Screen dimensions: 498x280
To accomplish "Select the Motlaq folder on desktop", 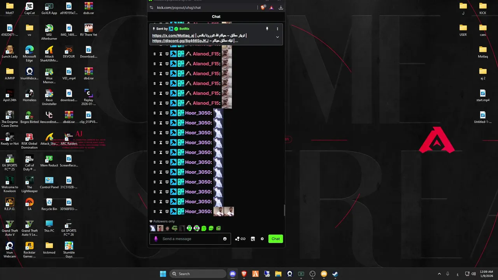I will pyautogui.click(x=483, y=52).
